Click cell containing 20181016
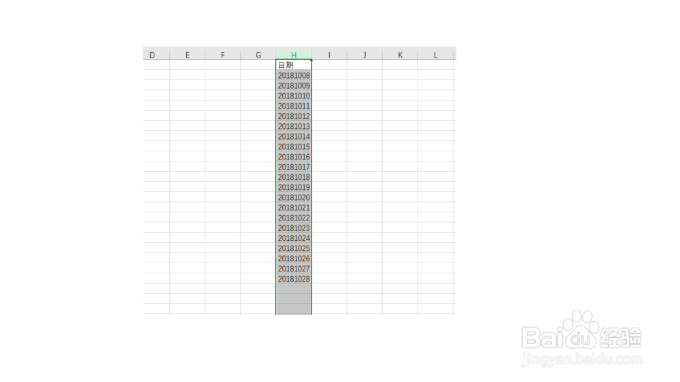The width and height of the screenshot is (680, 382). tap(294, 157)
